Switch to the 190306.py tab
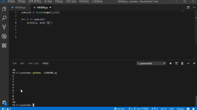 (20, 7)
